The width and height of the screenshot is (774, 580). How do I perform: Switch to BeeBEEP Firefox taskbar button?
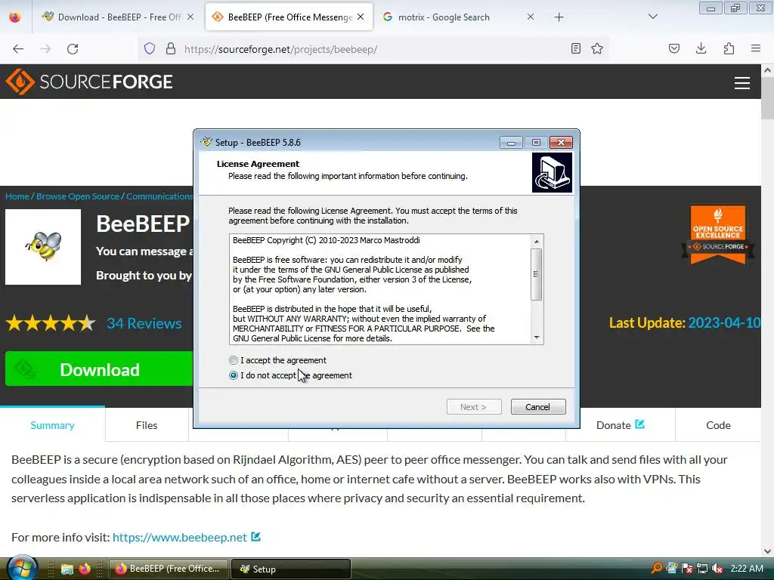(168, 569)
